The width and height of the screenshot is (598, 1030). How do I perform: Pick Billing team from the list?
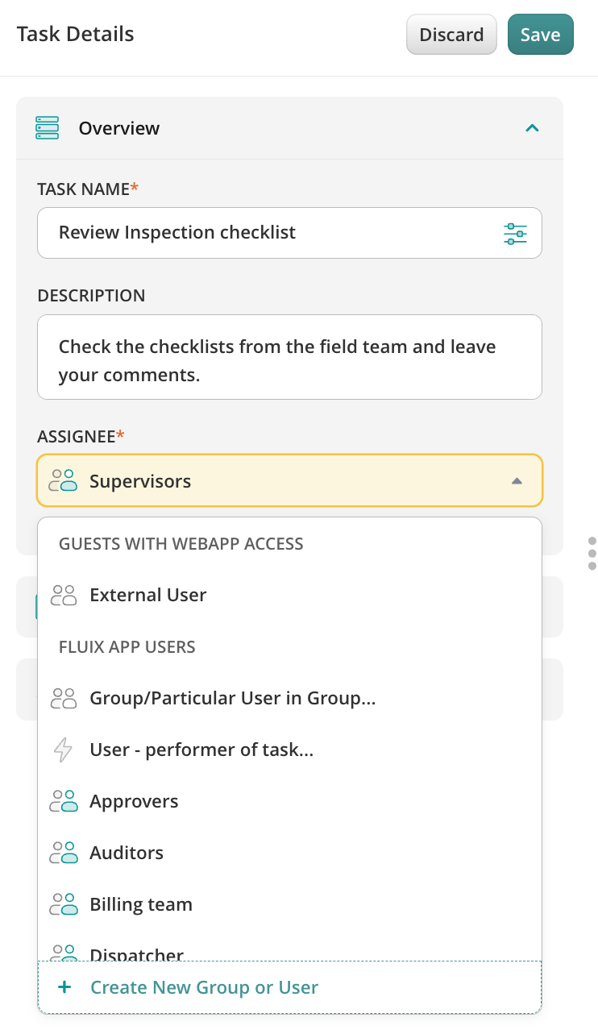141,905
